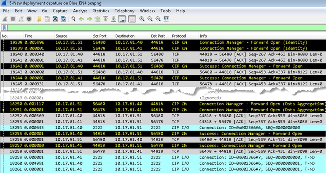This screenshot has width=326, height=173.
Task: Open the Tools menu
Action: (x=166, y=11)
